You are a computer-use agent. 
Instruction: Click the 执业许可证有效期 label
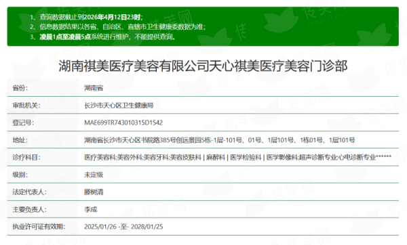click(39, 227)
